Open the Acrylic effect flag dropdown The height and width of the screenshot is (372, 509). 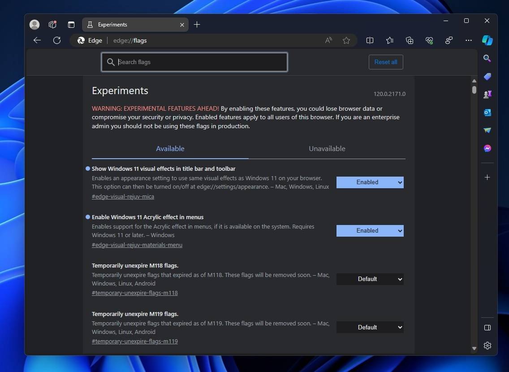(370, 230)
